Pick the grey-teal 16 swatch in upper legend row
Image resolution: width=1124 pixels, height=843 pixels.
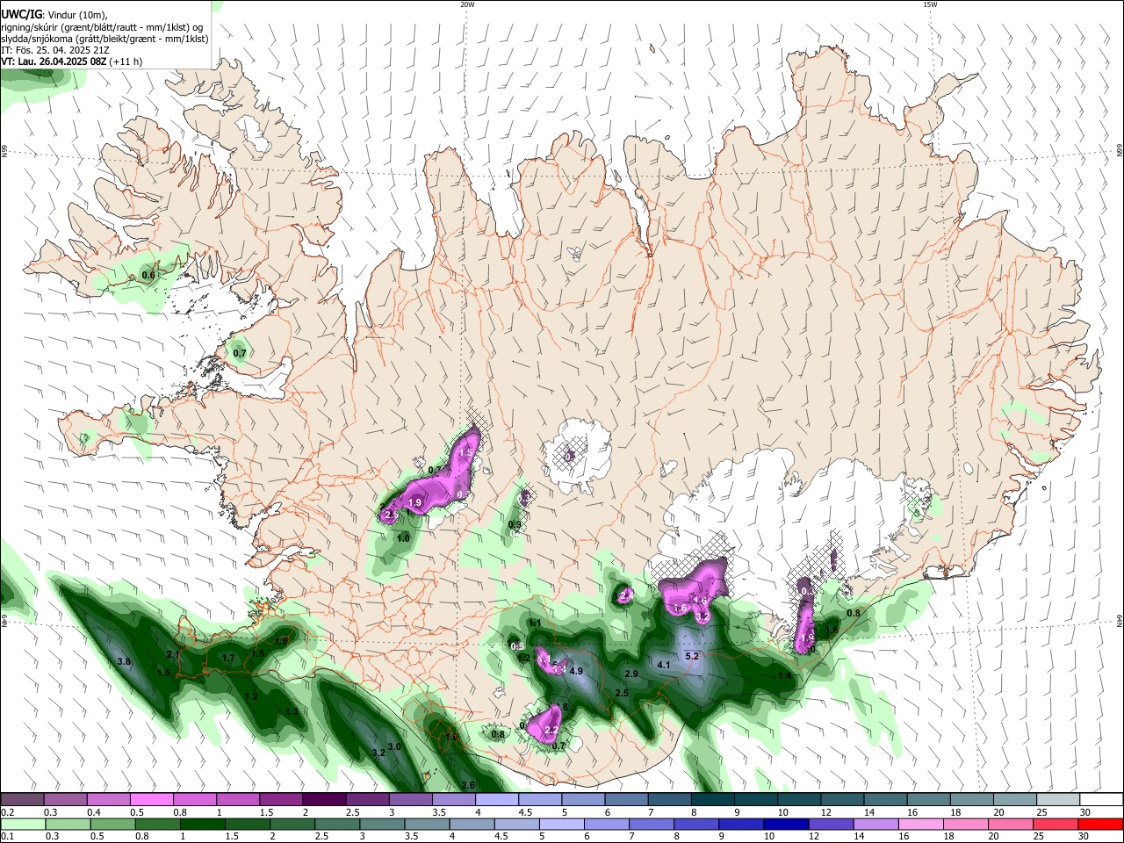tap(929, 799)
